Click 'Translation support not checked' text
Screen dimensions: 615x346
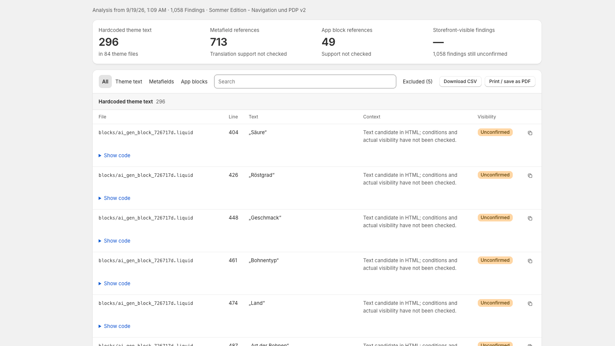click(248, 54)
